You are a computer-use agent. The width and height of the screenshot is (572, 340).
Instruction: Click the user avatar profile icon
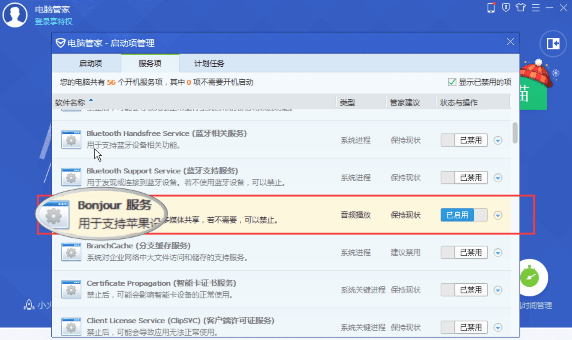tap(15, 15)
